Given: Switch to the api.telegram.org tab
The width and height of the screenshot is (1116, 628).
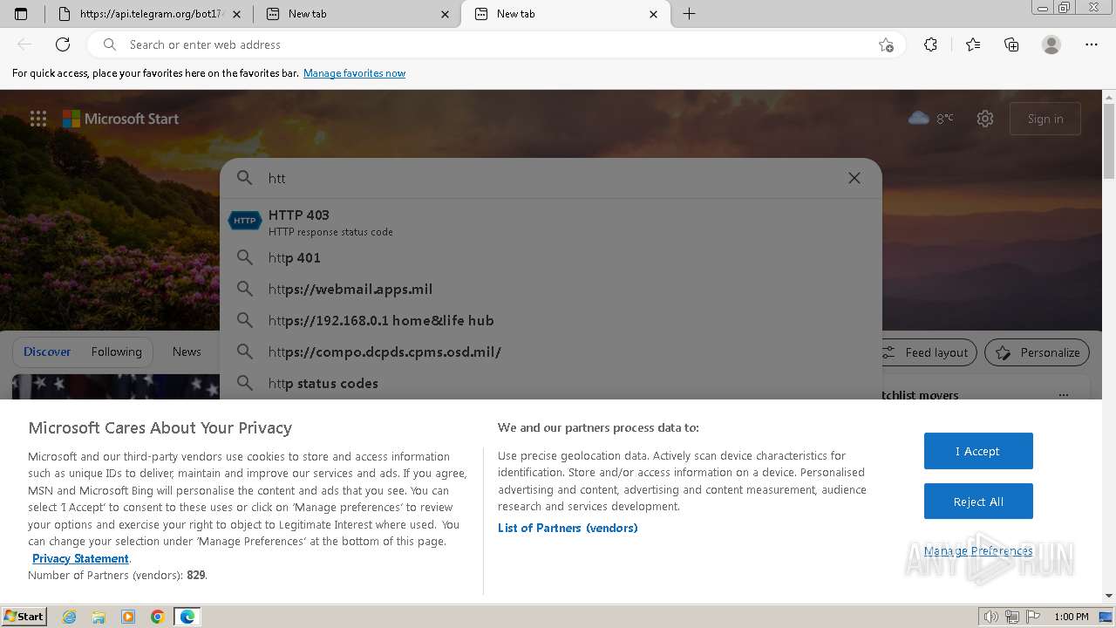Looking at the screenshot, I should coord(147,14).
